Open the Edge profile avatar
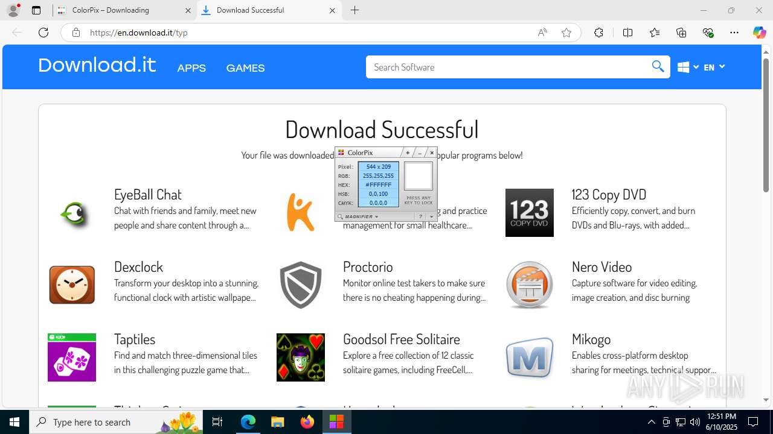The image size is (773, 434). tap(13, 10)
